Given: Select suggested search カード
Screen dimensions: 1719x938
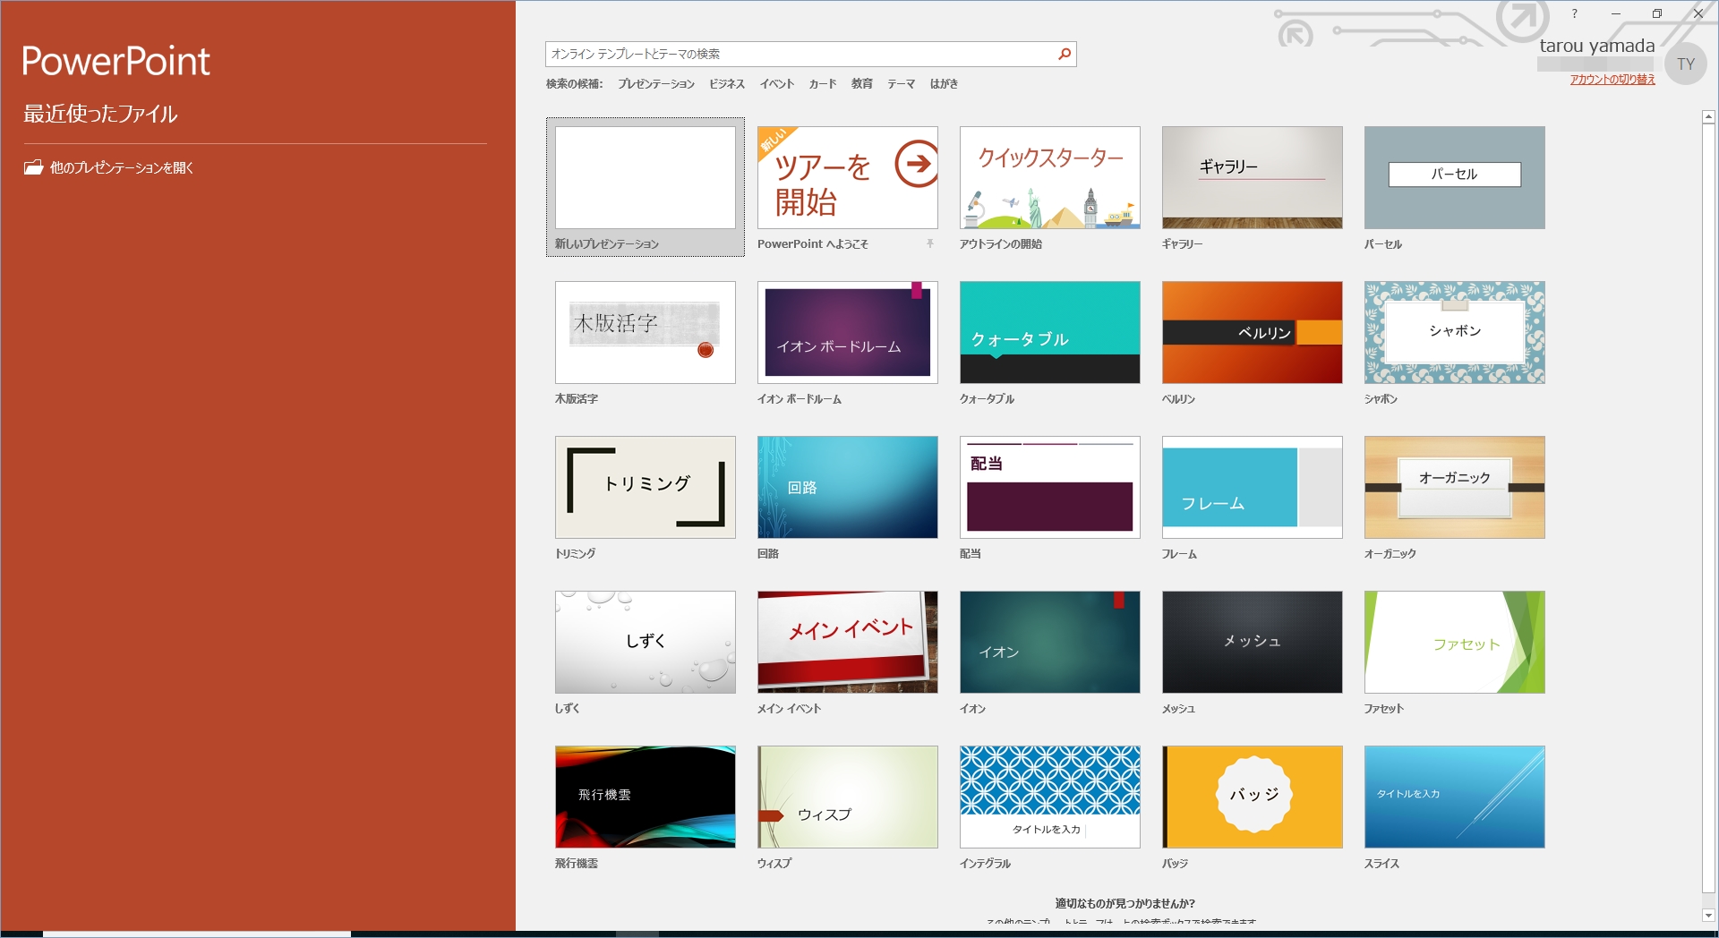Looking at the screenshot, I should pos(823,84).
